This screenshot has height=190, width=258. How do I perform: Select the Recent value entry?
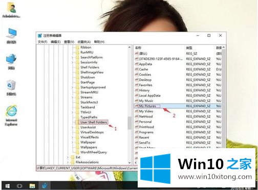point(144,137)
